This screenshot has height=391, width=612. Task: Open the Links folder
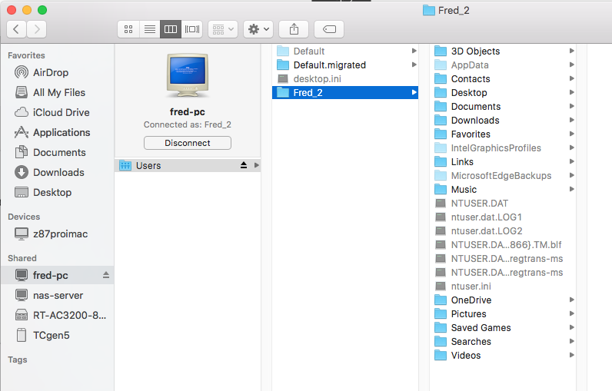[x=503, y=162]
